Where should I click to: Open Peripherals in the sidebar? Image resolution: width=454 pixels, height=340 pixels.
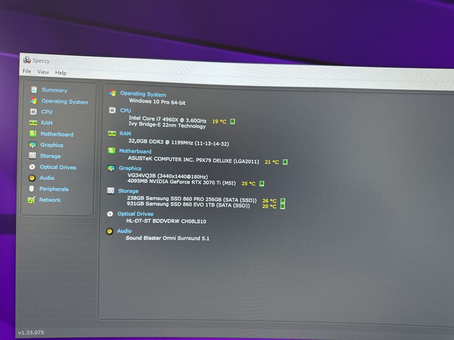click(54, 189)
